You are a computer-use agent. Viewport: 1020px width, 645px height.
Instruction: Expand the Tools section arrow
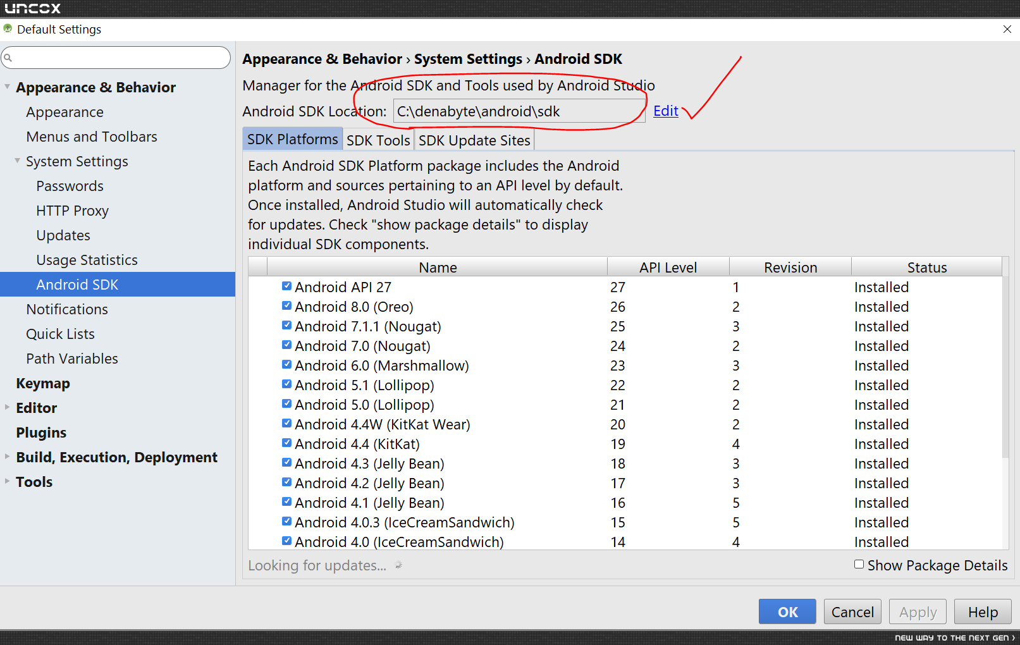click(8, 481)
